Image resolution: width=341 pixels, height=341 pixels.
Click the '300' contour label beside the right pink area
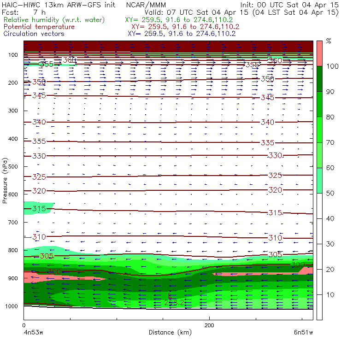pyautogui.click(x=298, y=265)
